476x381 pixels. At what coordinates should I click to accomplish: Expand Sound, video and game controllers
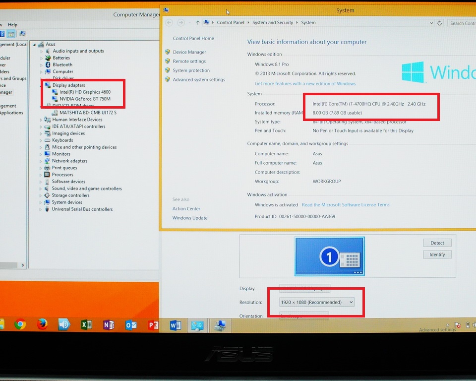click(41, 189)
